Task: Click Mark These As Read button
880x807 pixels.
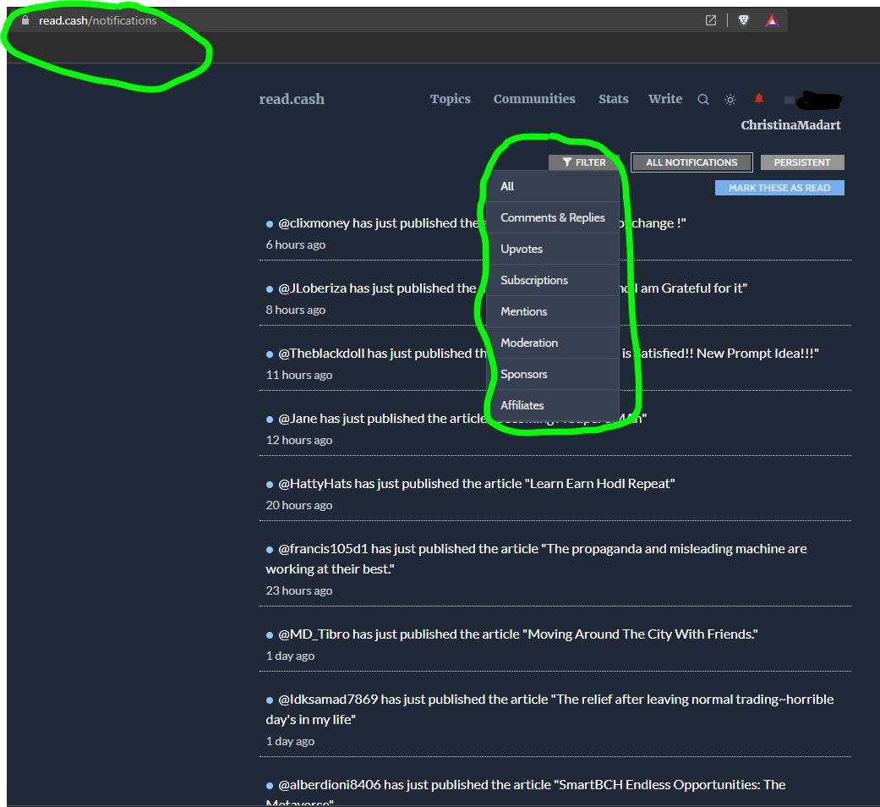Action: [x=779, y=188]
